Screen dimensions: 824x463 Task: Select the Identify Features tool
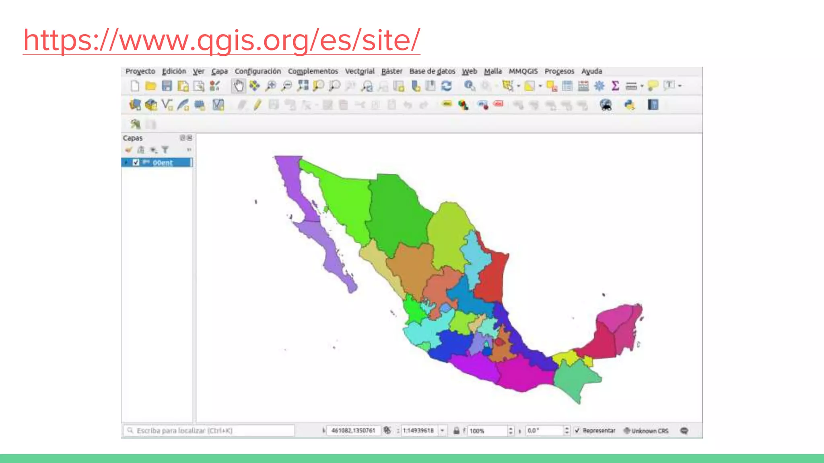point(469,86)
